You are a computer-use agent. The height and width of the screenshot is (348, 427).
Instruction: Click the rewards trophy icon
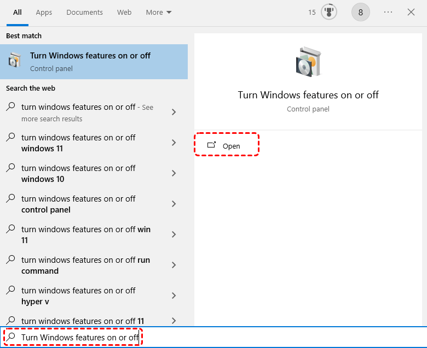click(x=329, y=12)
